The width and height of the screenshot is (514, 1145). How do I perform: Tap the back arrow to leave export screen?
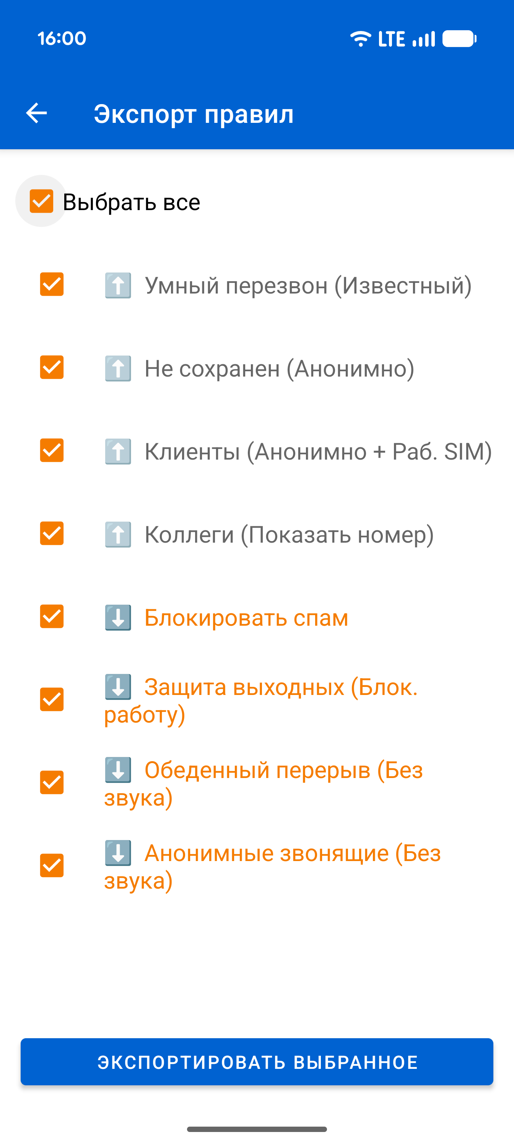[37, 113]
